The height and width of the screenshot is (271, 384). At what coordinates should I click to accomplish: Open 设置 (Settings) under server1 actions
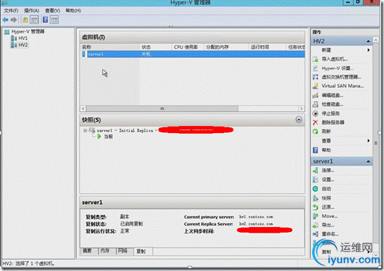328,180
